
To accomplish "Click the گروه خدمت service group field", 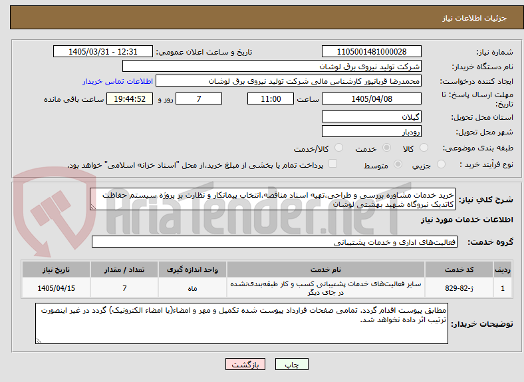I will click(275, 242).
